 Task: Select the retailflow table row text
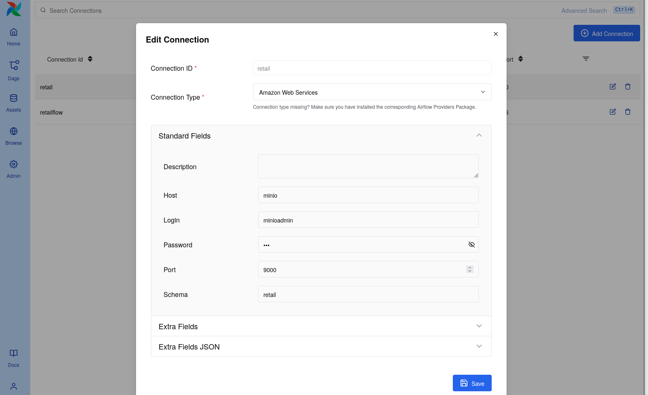point(51,113)
